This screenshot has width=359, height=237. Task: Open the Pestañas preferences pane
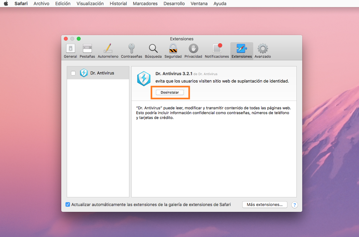(x=87, y=51)
